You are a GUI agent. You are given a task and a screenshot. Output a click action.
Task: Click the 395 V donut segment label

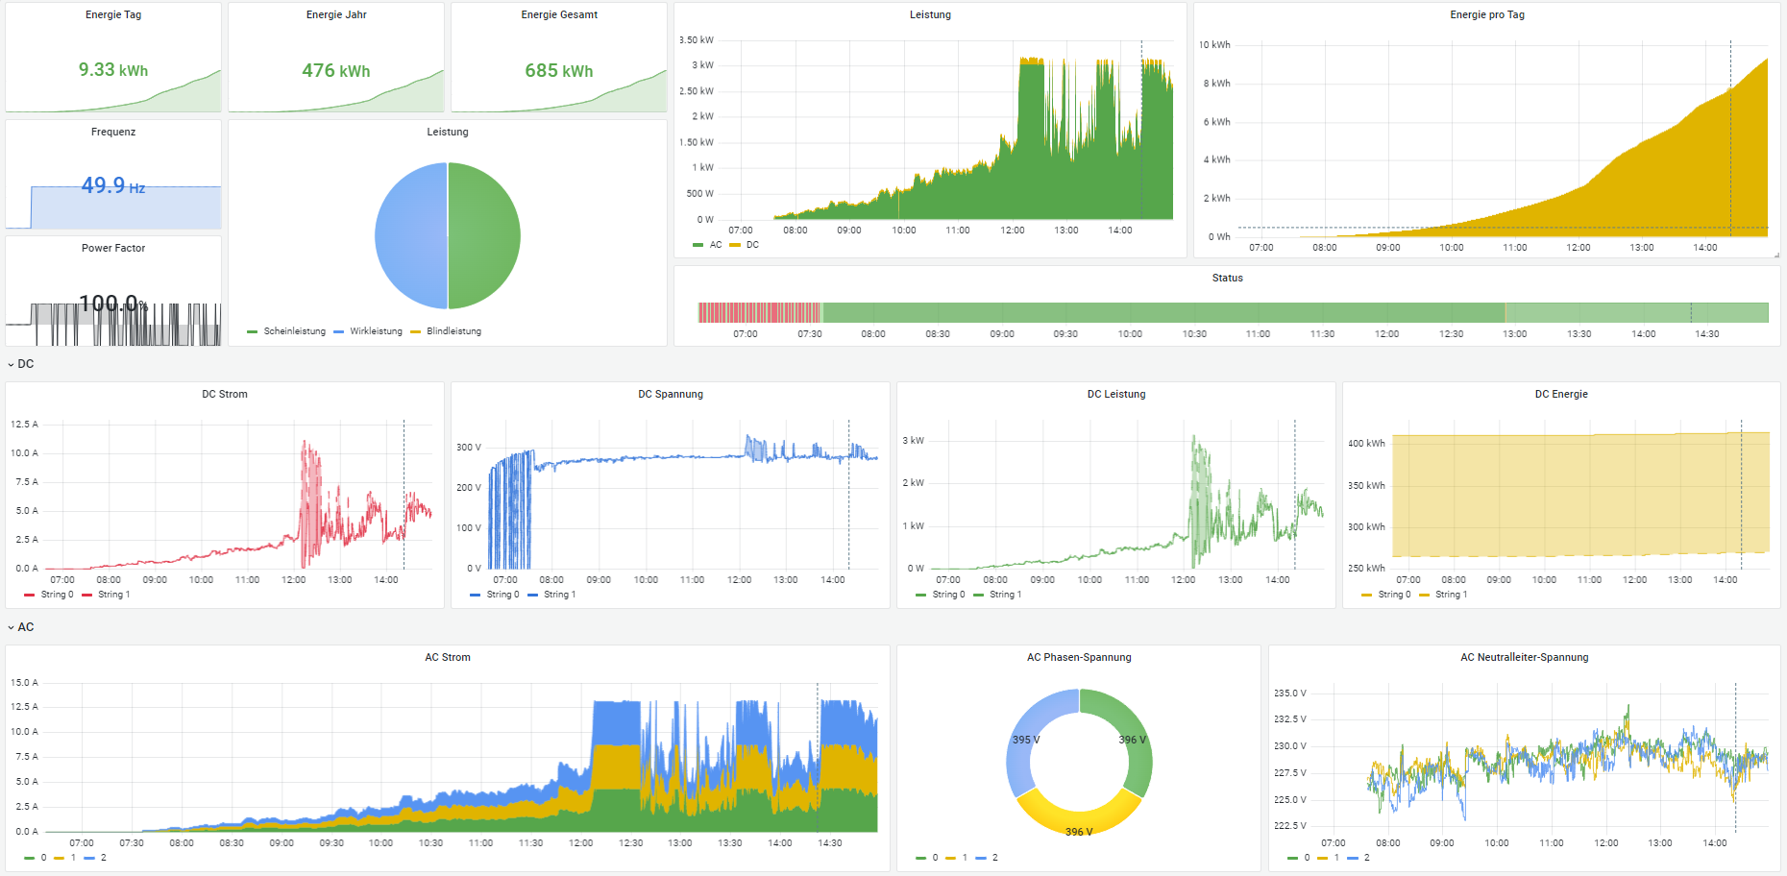(x=1026, y=740)
